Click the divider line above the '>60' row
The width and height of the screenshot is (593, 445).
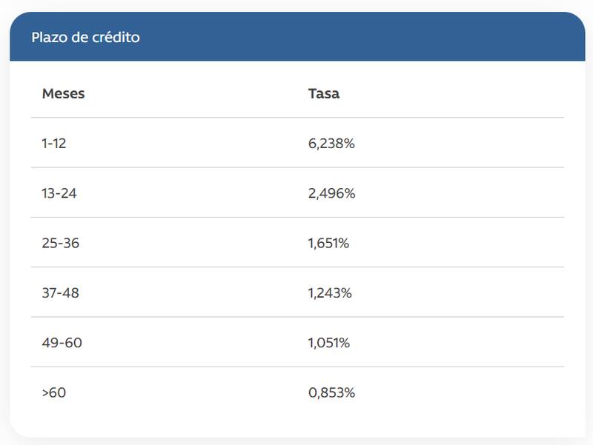pyautogui.click(x=296, y=367)
